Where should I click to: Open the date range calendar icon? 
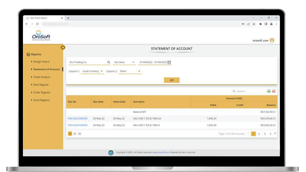click(169, 62)
